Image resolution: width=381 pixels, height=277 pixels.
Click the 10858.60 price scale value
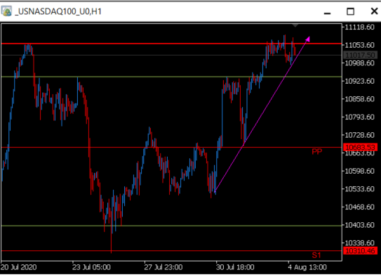click(360, 99)
